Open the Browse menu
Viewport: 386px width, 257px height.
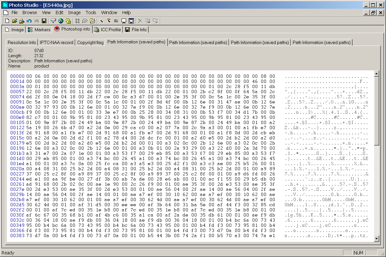(x=30, y=13)
